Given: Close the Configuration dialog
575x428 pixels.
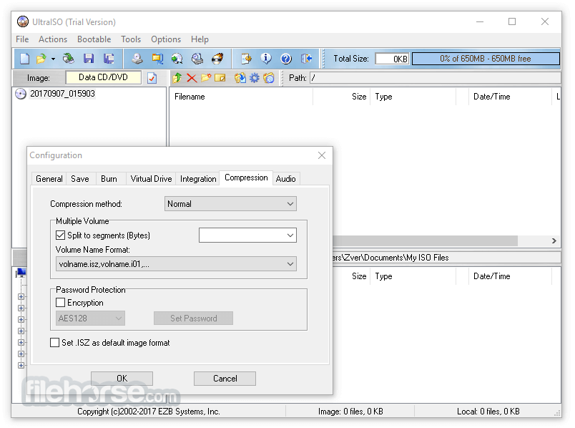Looking at the screenshot, I should [322, 155].
